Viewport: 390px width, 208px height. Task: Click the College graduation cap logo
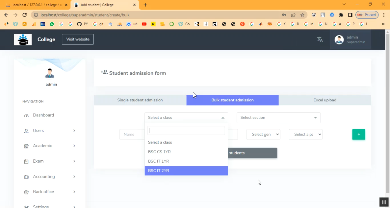(23, 39)
